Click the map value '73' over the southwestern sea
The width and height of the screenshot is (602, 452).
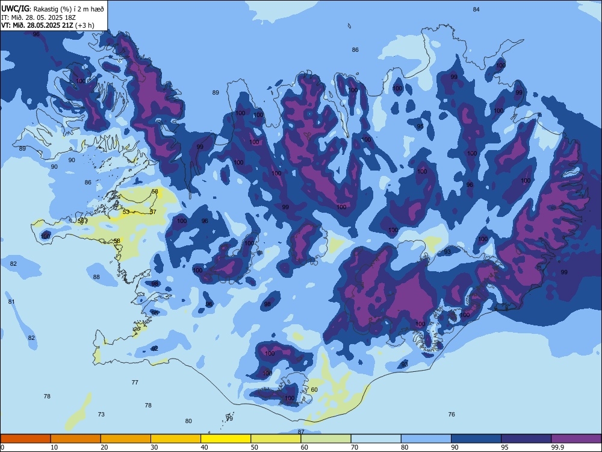[x=101, y=415]
